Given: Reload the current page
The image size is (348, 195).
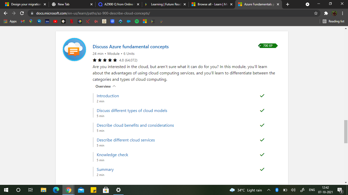Looking at the screenshot, I should [x=22, y=13].
